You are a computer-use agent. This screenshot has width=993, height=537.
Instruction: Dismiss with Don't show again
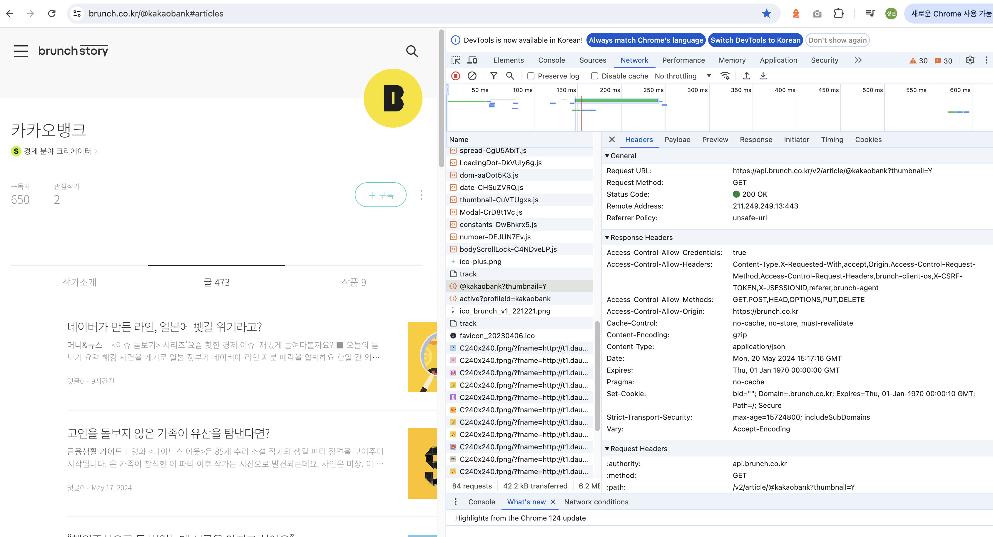click(x=837, y=40)
